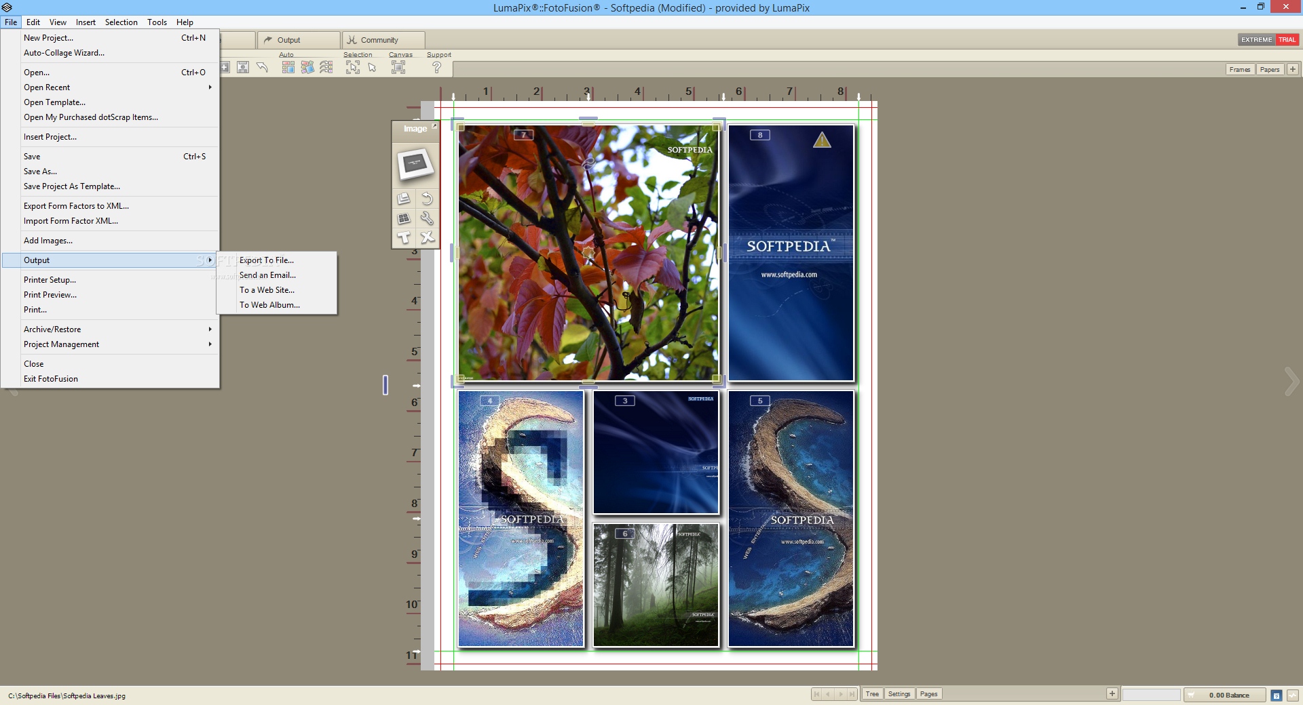Choose To a Web Site option
The width and height of the screenshot is (1303, 705).
coord(276,289)
